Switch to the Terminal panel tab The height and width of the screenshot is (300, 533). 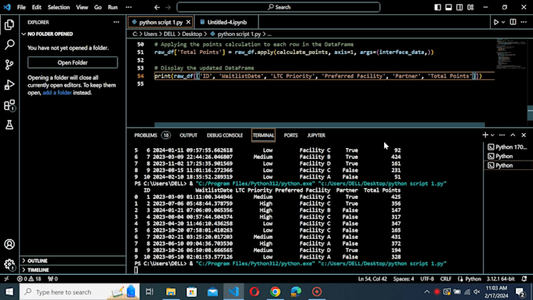tap(263, 136)
